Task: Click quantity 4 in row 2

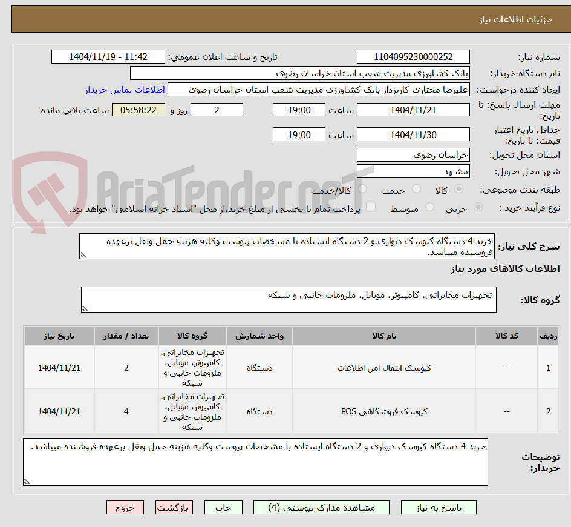Action: pos(126,411)
